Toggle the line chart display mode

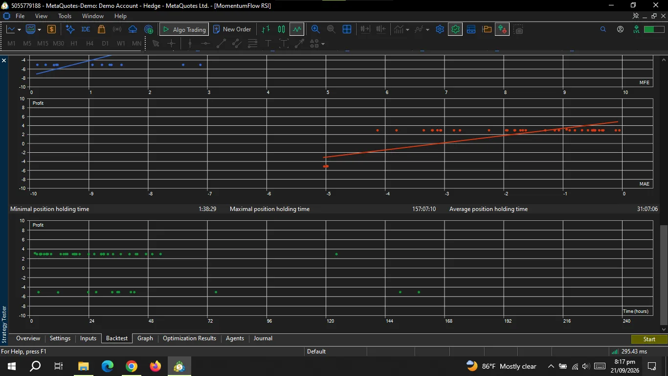297,29
